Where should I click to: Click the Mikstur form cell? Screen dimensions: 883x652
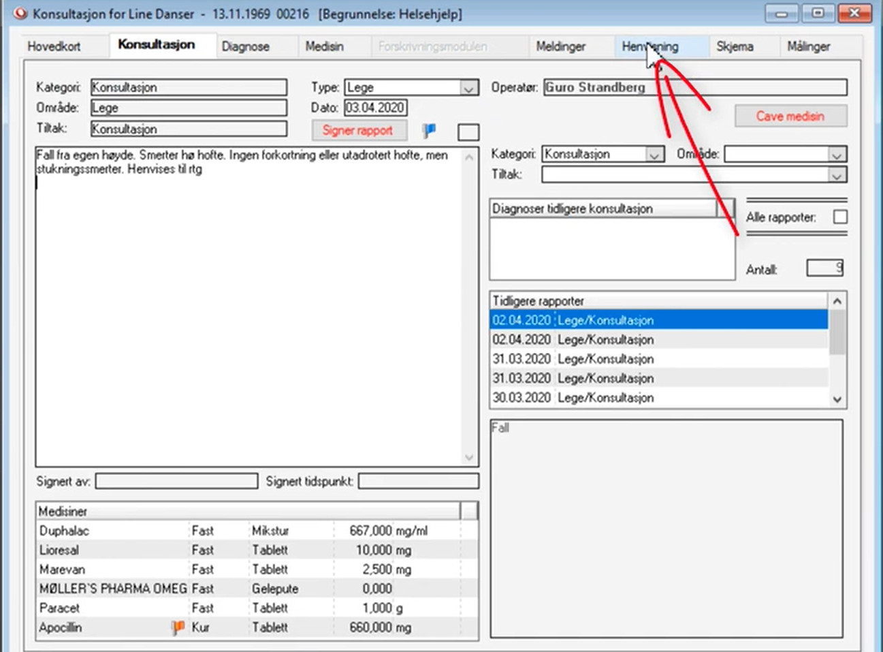(271, 531)
